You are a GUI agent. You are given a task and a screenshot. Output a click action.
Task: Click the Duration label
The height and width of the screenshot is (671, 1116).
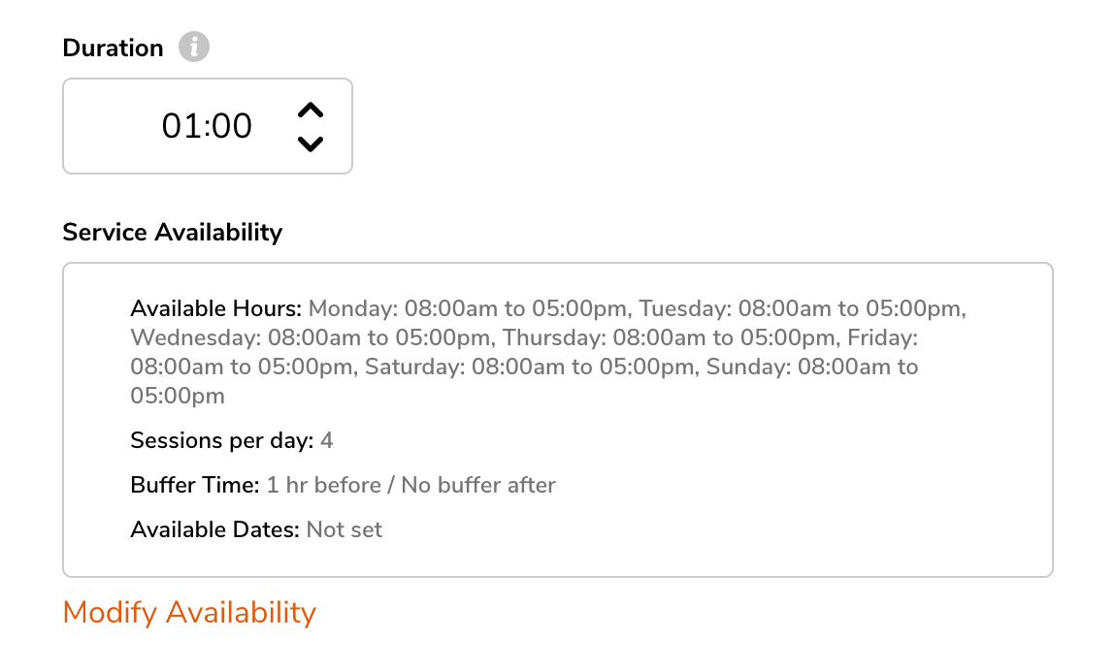pos(113,48)
